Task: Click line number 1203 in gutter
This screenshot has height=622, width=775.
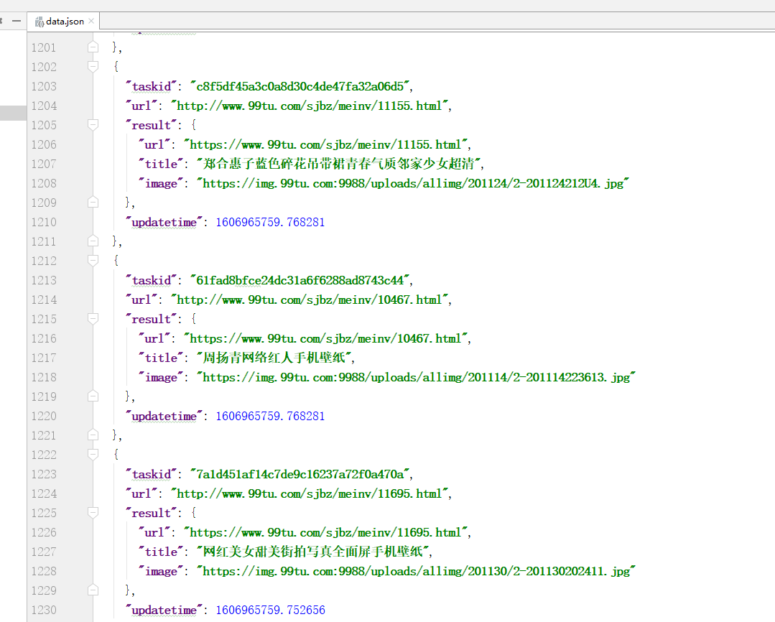Action: click(x=44, y=86)
